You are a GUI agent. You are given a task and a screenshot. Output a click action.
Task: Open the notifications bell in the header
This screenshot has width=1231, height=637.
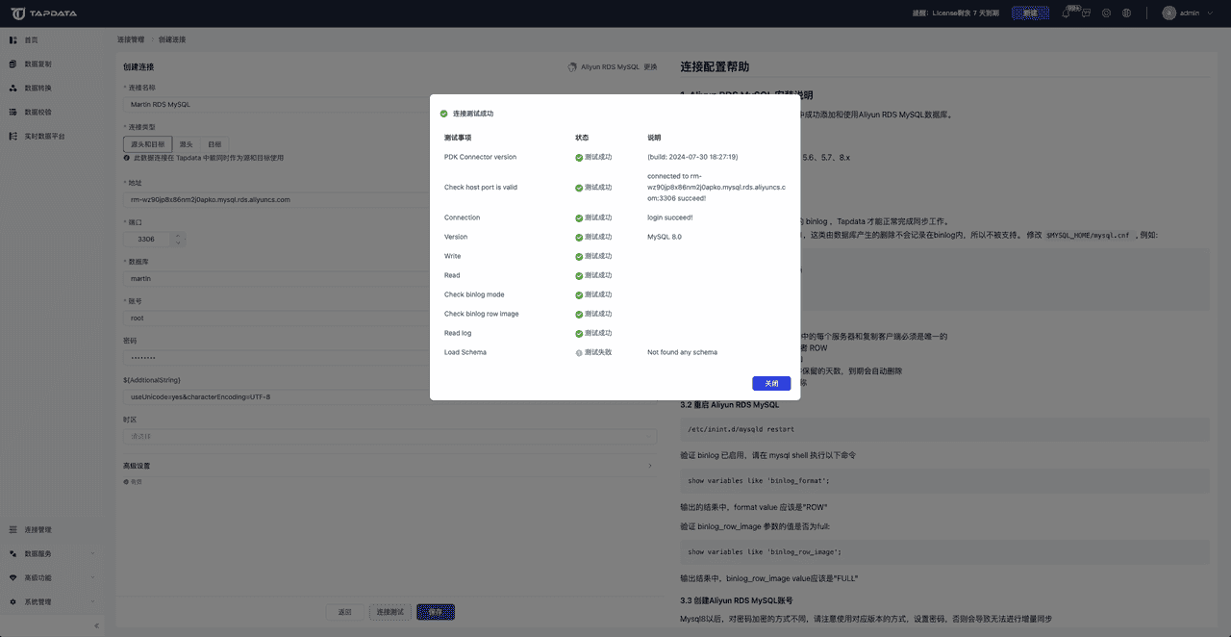1066,13
